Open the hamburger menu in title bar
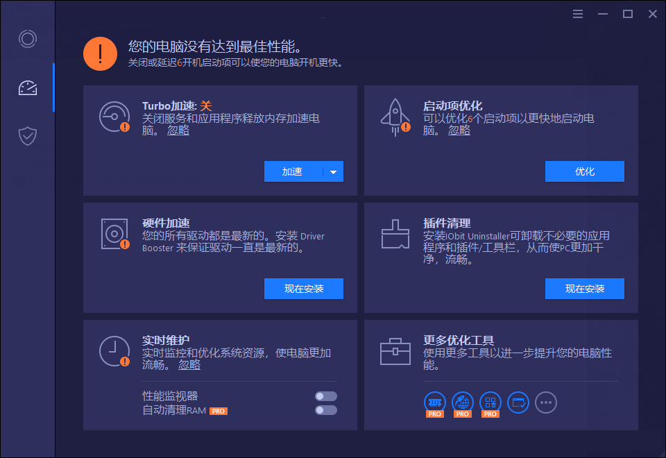The image size is (666, 458). click(x=577, y=14)
